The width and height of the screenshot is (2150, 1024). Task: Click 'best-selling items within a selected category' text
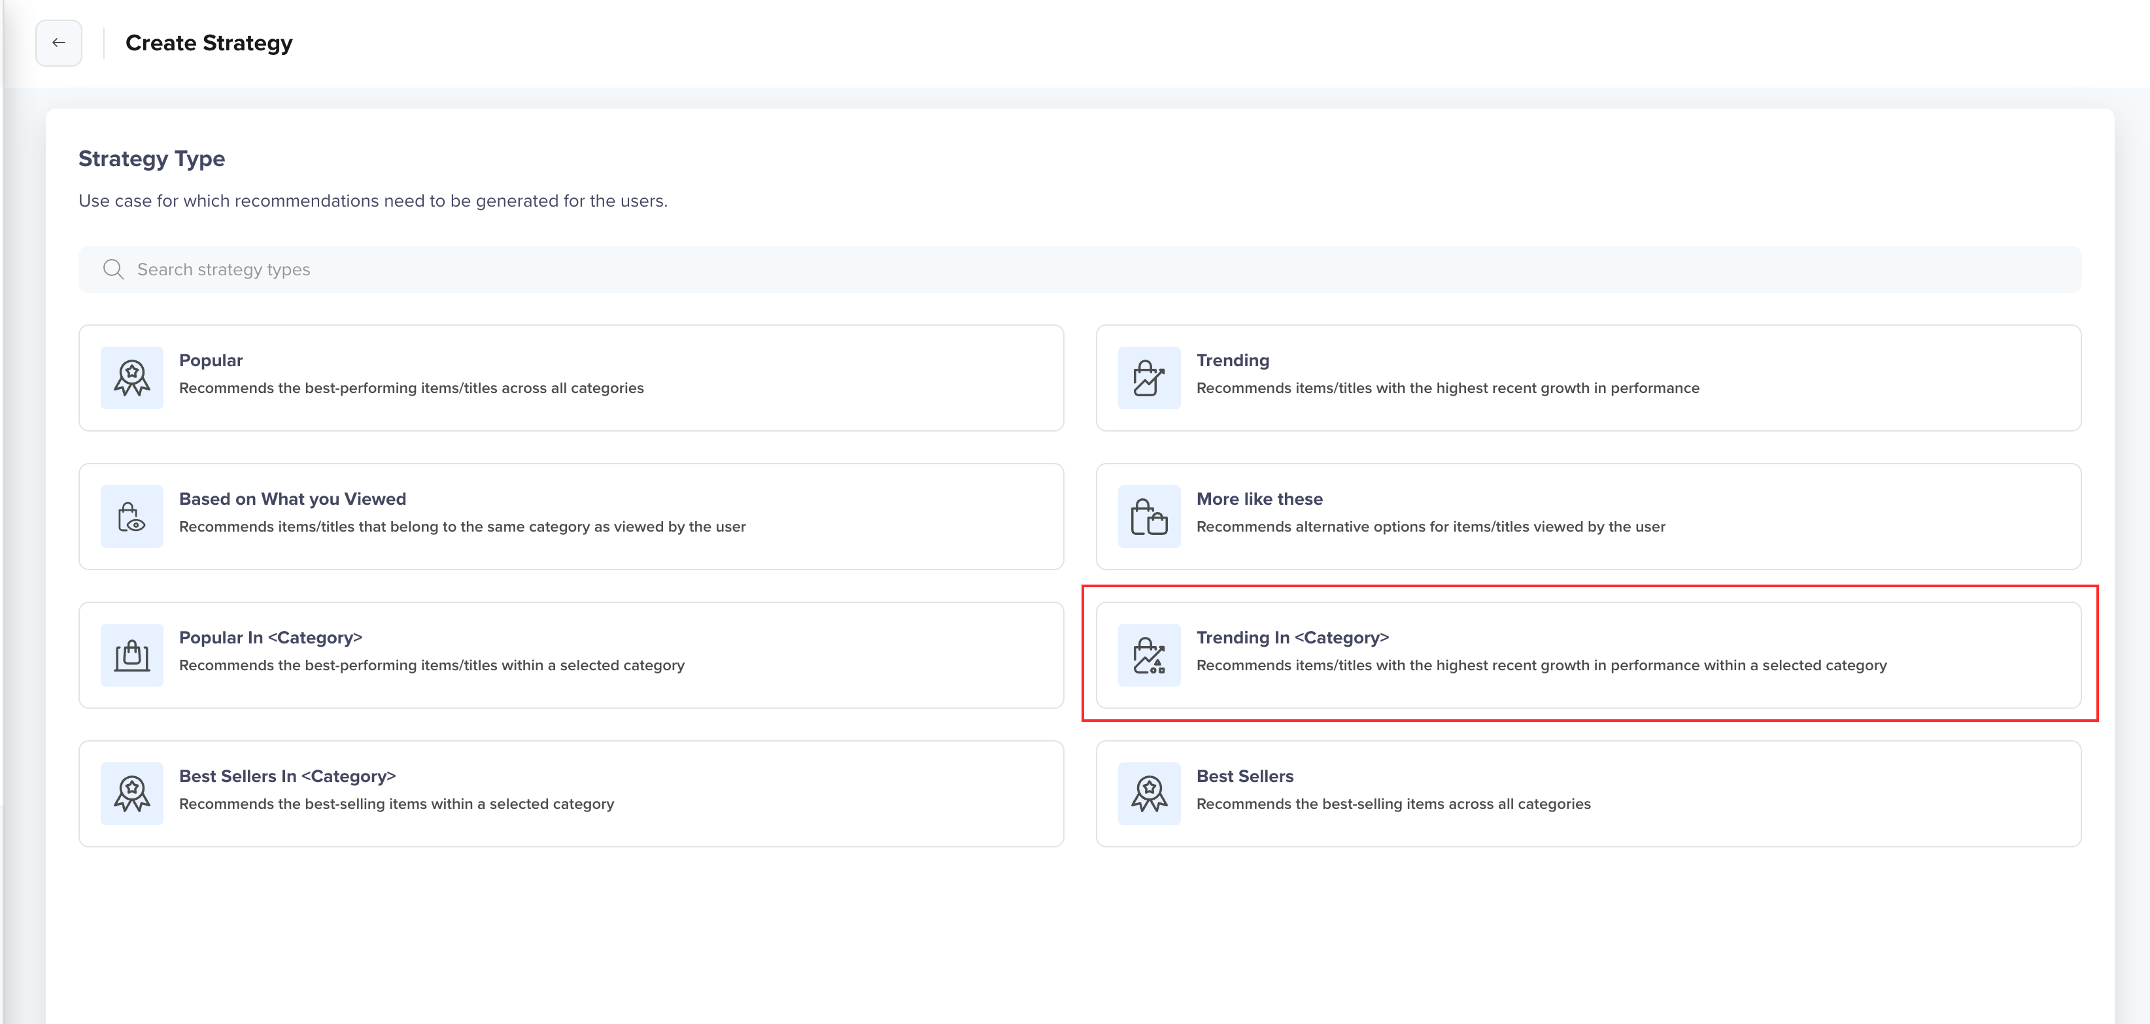pyautogui.click(x=396, y=804)
